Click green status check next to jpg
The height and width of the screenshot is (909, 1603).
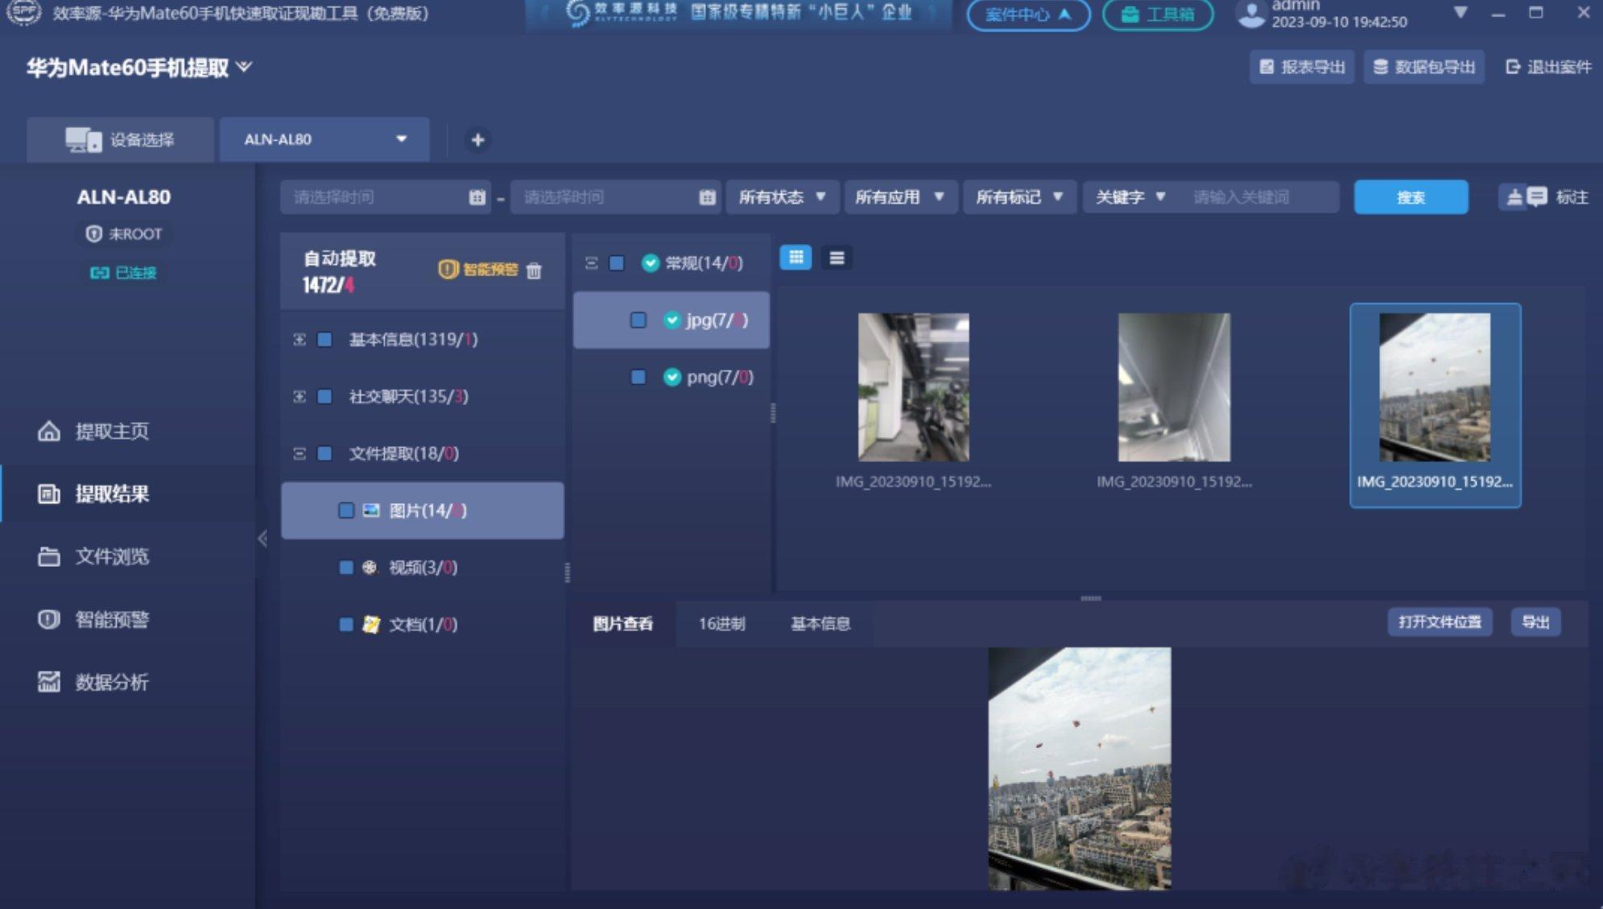pyautogui.click(x=671, y=320)
